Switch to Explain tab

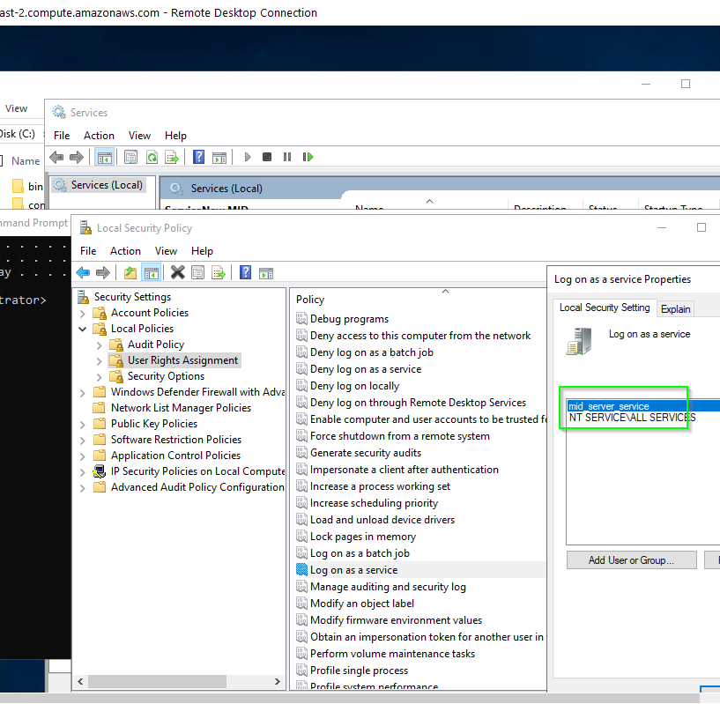[x=675, y=309]
